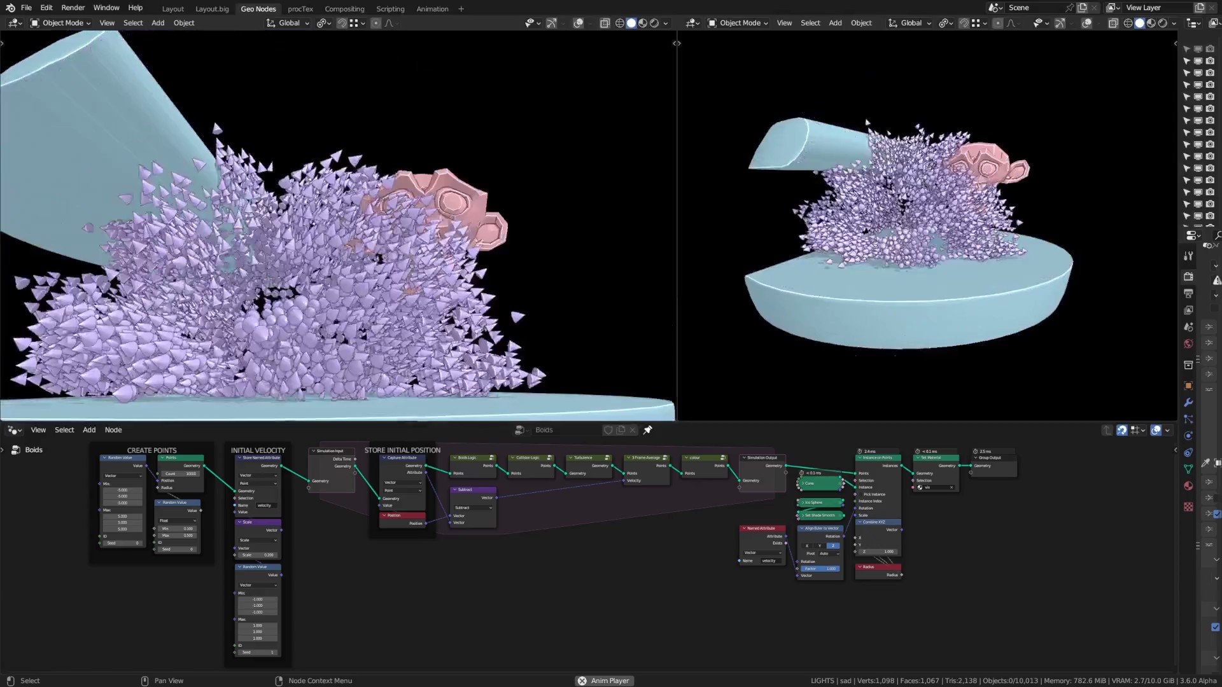Screen dimensions: 1222x687
Task: Click the pin icon in the node editor header
Action: click(x=648, y=430)
